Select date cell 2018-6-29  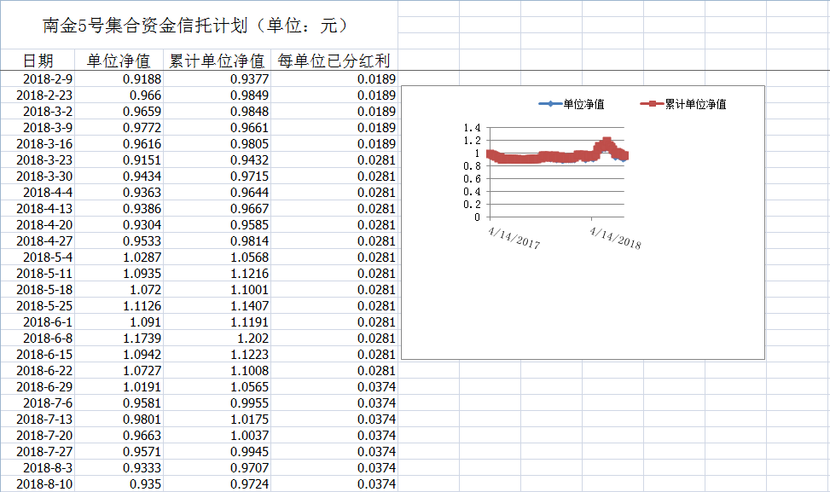click(x=38, y=387)
